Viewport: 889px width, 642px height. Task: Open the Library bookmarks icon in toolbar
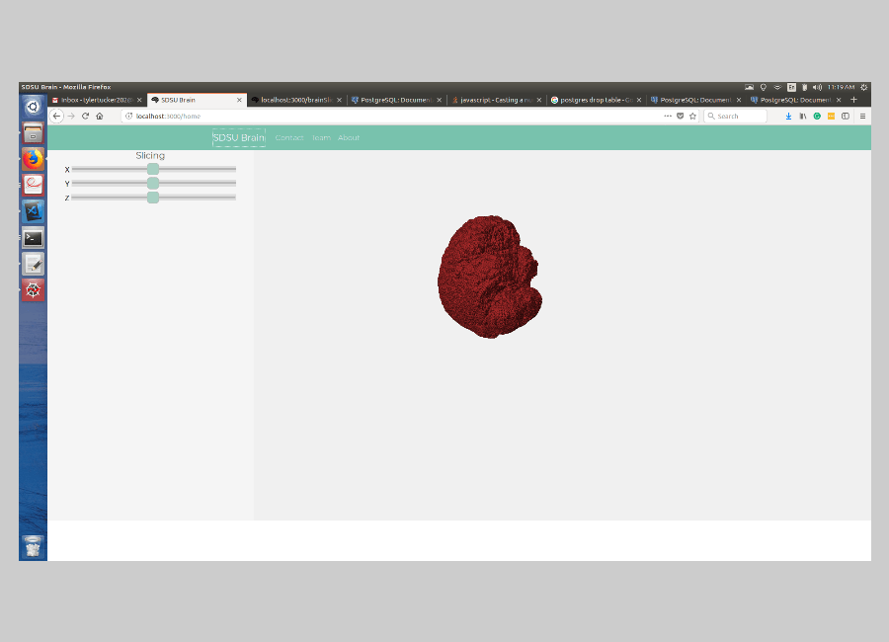click(803, 116)
